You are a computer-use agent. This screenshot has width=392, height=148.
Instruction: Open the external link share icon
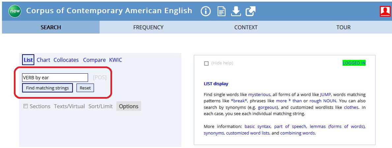[x=251, y=11]
